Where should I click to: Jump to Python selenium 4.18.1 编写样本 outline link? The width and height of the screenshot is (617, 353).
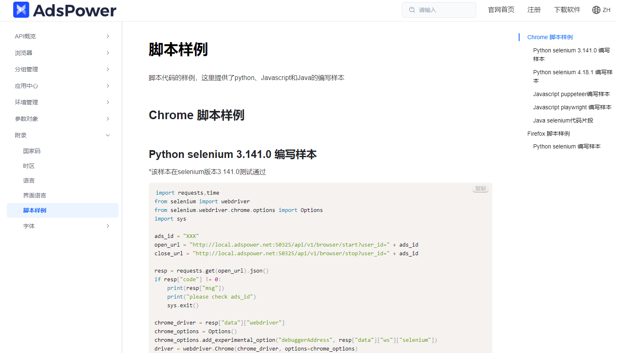(573, 76)
